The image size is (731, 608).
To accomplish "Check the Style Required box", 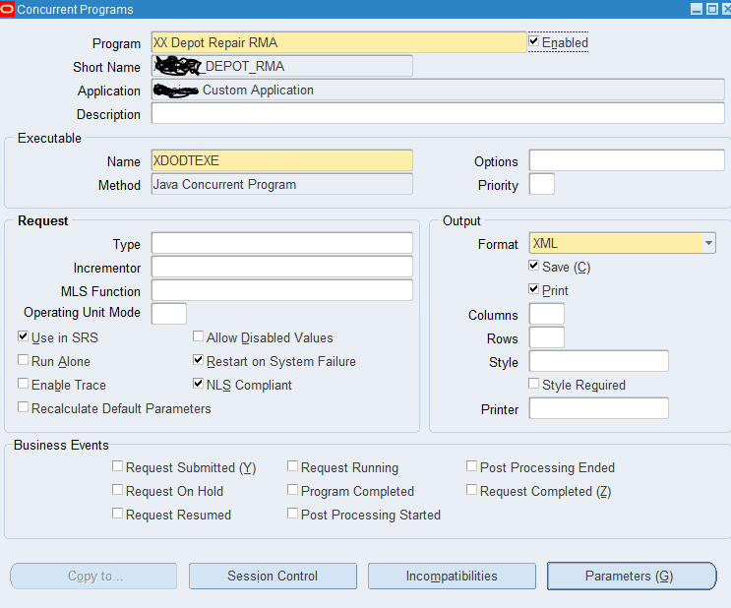I will click(x=534, y=384).
